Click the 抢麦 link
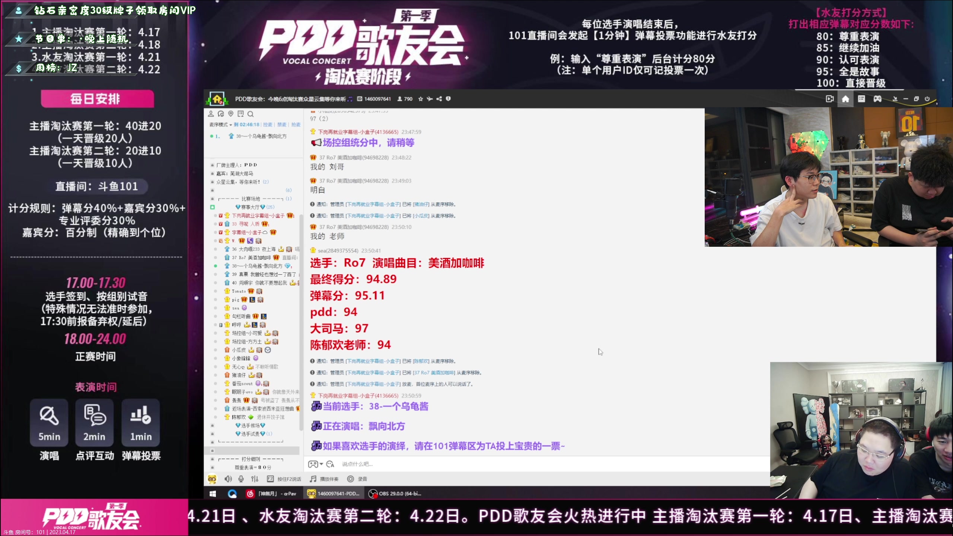This screenshot has width=953, height=536. 296,125
